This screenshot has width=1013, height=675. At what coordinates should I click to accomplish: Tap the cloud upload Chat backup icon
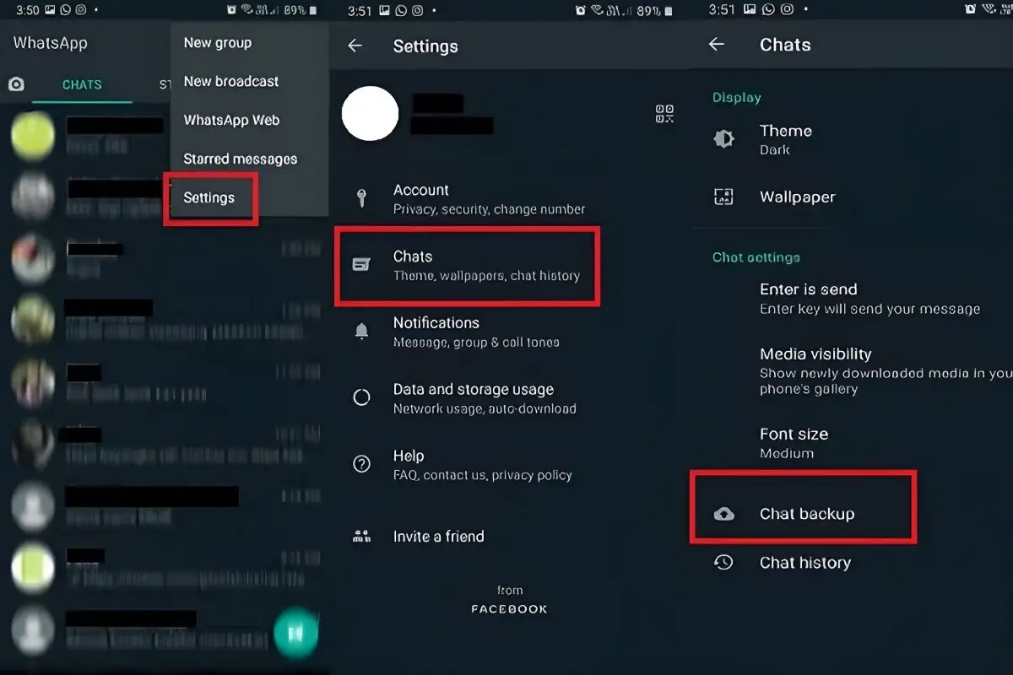pyautogui.click(x=724, y=514)
